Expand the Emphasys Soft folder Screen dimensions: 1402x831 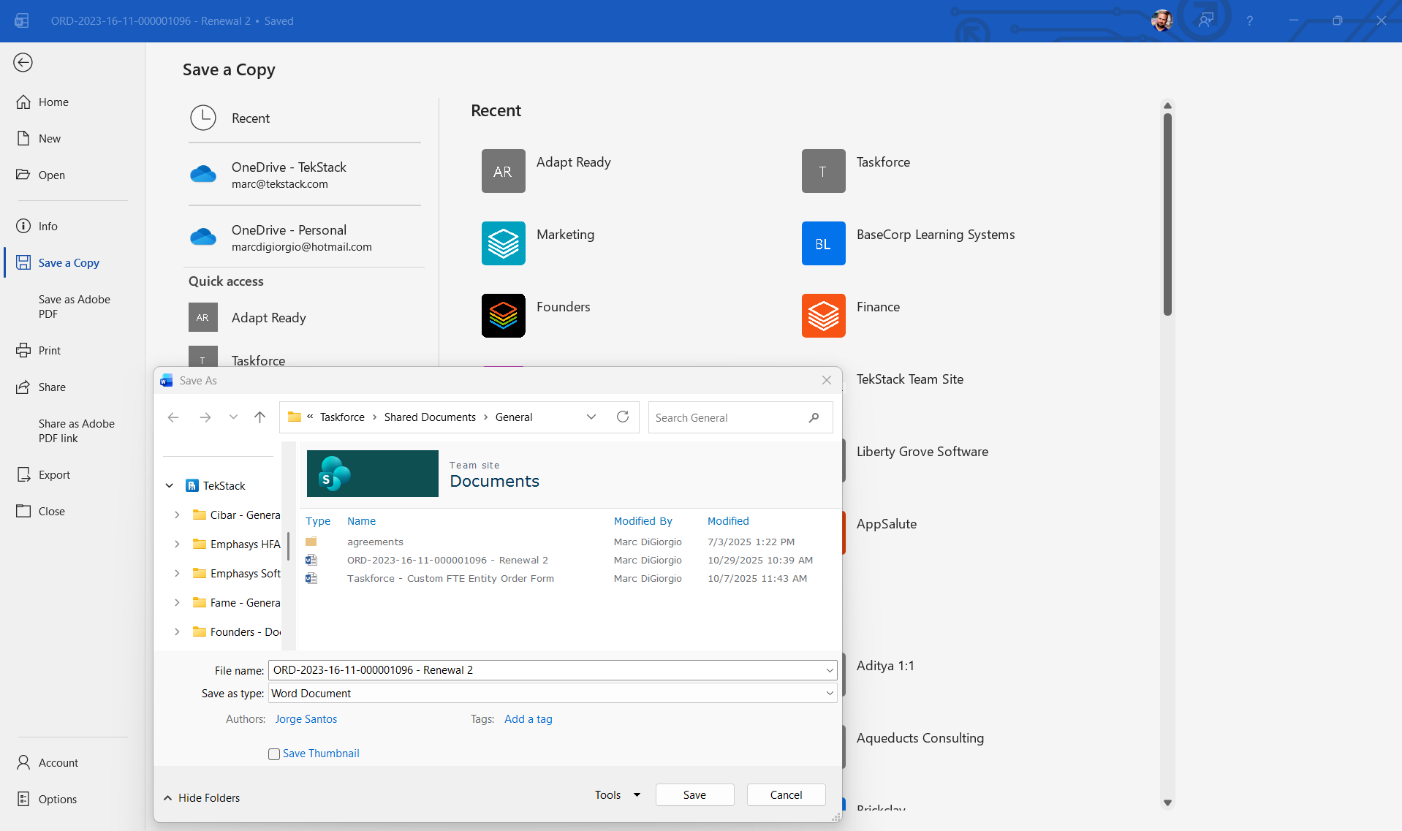(177, 574)
